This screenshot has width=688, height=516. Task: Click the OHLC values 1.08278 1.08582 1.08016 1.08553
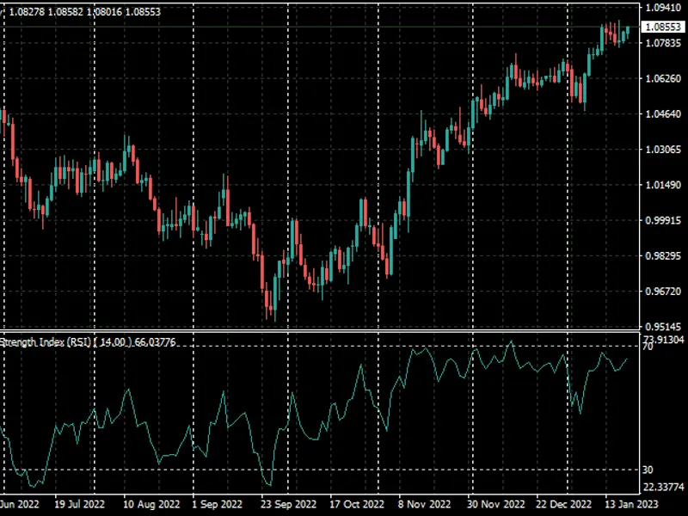click(x=84, y=12)
